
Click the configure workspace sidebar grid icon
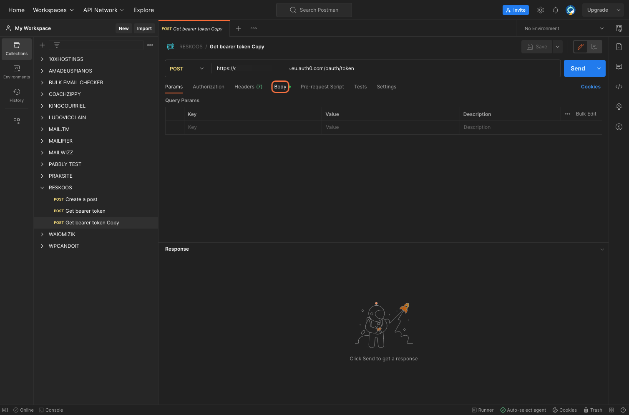tap(17, 121)
